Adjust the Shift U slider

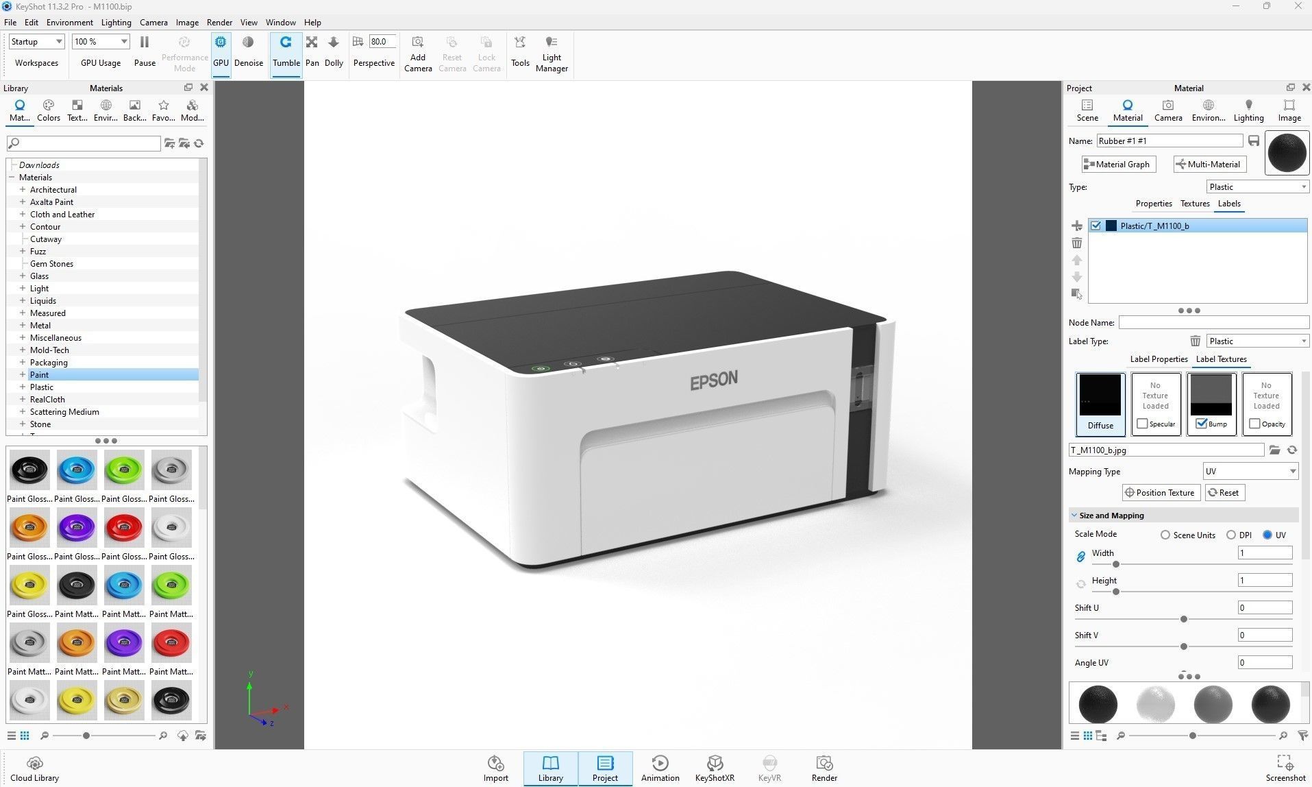pos(1183,619)
